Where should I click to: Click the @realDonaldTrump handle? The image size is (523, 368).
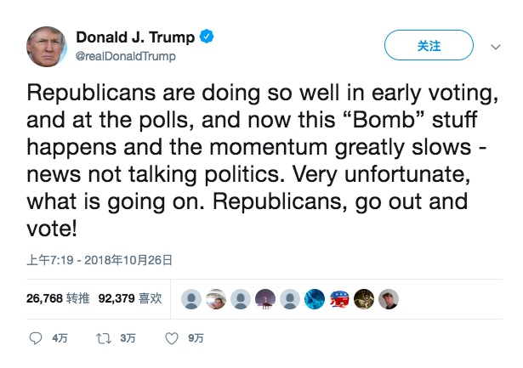pos(126,56)
